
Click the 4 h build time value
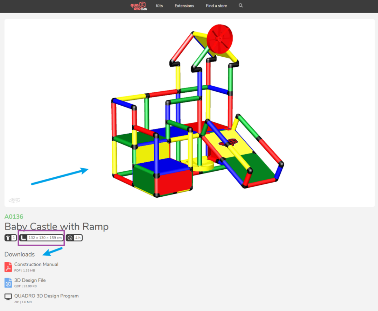tap(78, 238)
